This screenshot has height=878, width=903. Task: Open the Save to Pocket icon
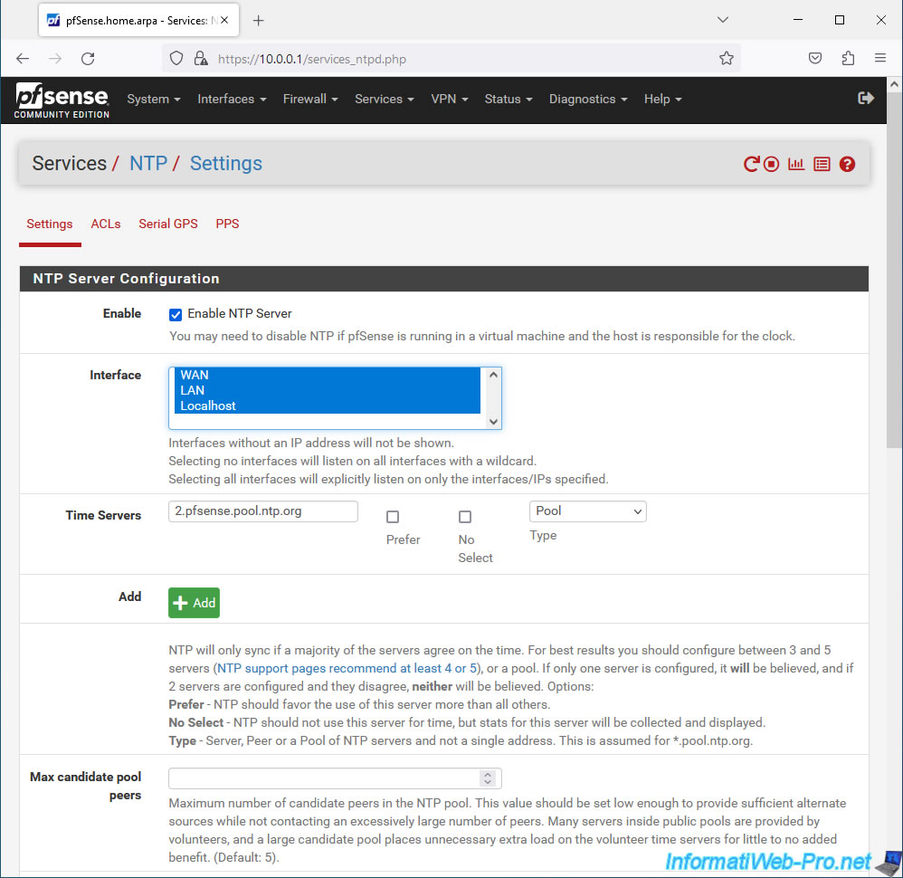click(815, 58)
